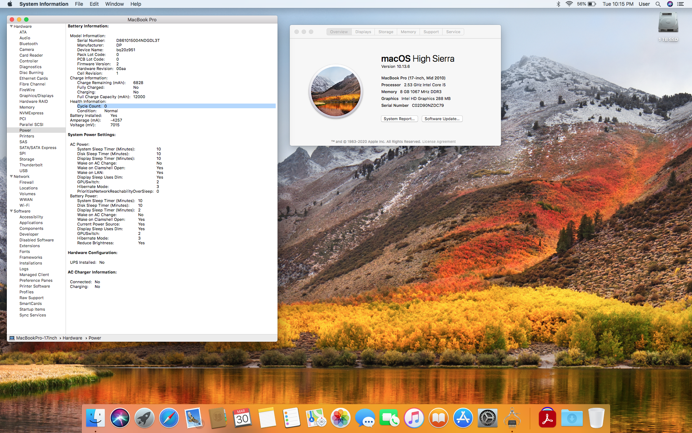Open the File menu
The image size is (692, 433).
(x=79, y=4)
